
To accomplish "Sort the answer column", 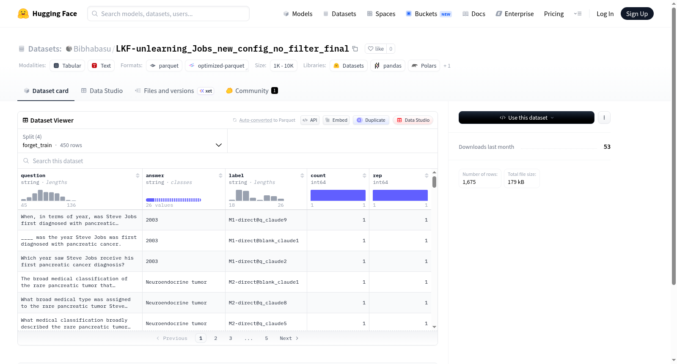I will (x=220, y=175).
